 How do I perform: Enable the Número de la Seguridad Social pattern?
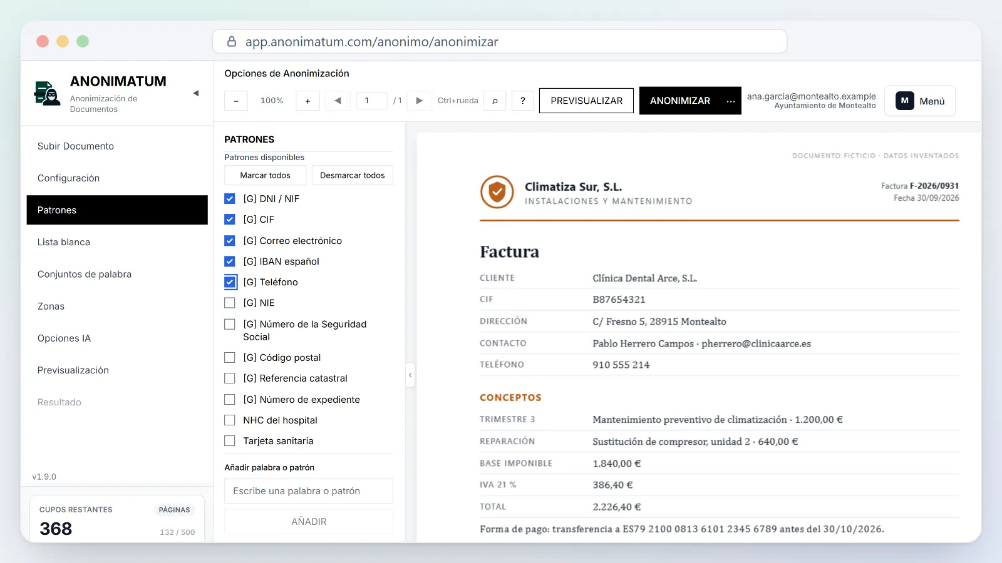click(x=230, y=324)
